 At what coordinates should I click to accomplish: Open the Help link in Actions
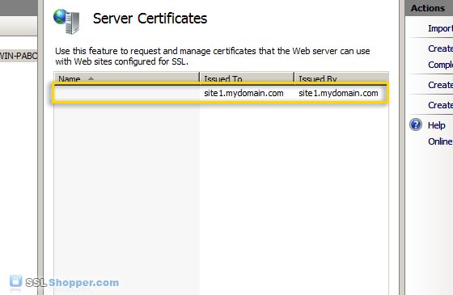click(436, 125)
